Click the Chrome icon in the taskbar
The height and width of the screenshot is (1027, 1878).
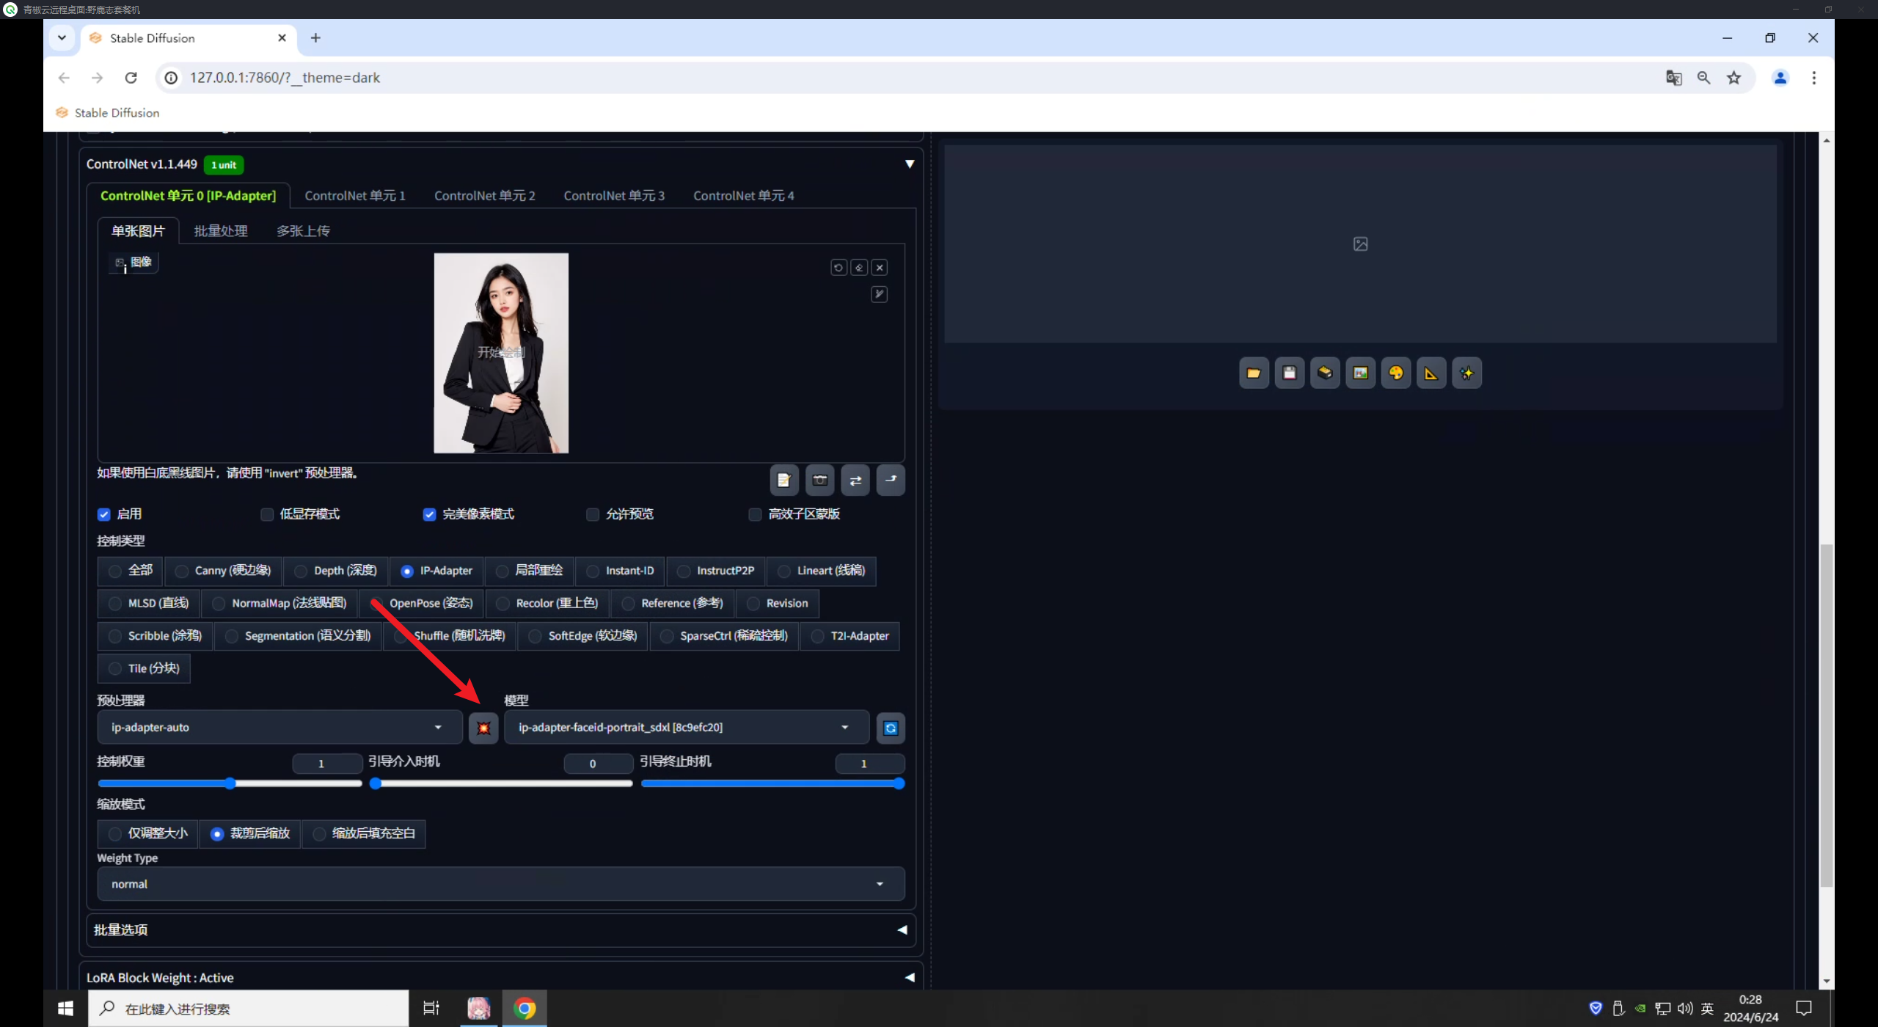coord(525,1009)
